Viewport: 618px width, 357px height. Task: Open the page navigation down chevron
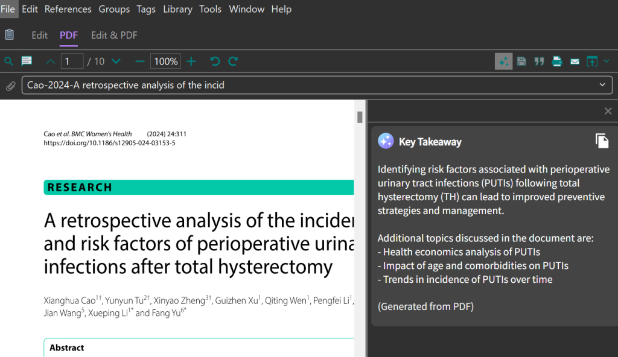(x=116, y=61)
